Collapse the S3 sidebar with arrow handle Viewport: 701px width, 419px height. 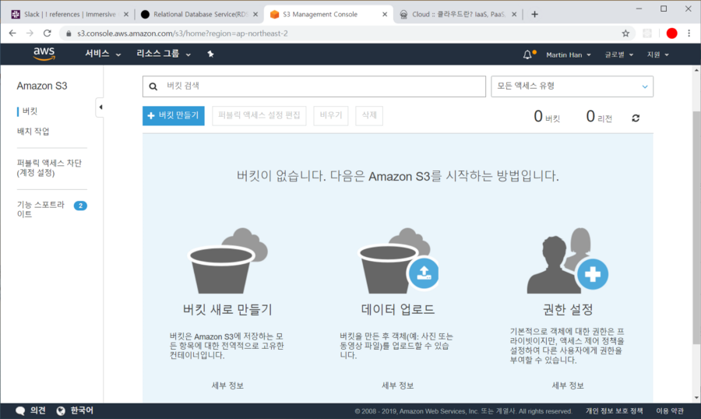tap(100, 107)
